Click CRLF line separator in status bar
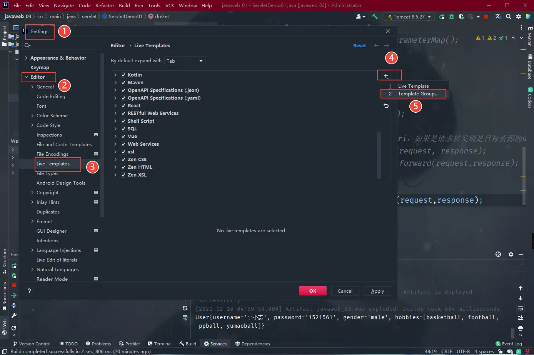The image size is (534, 355). click(x=447, y=351)
